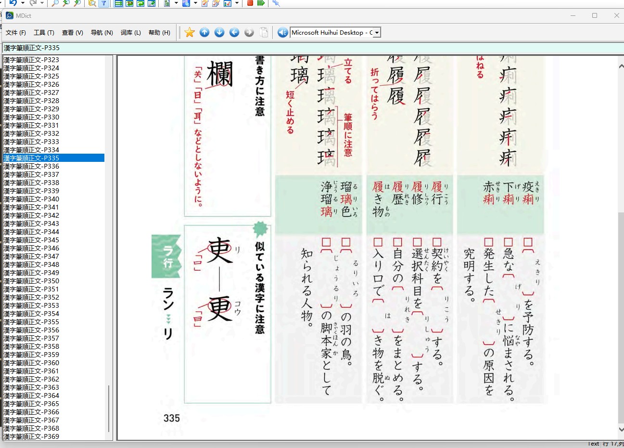Open the 帮助 (H) menu
Image resolution: width=624 pixels, height=448 pixels.
click(x=159, y=33)
